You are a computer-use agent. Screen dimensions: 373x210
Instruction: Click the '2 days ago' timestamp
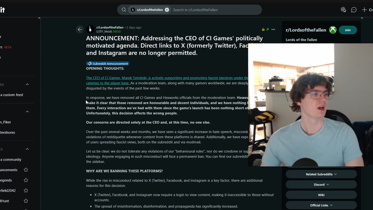click(134, 27)
